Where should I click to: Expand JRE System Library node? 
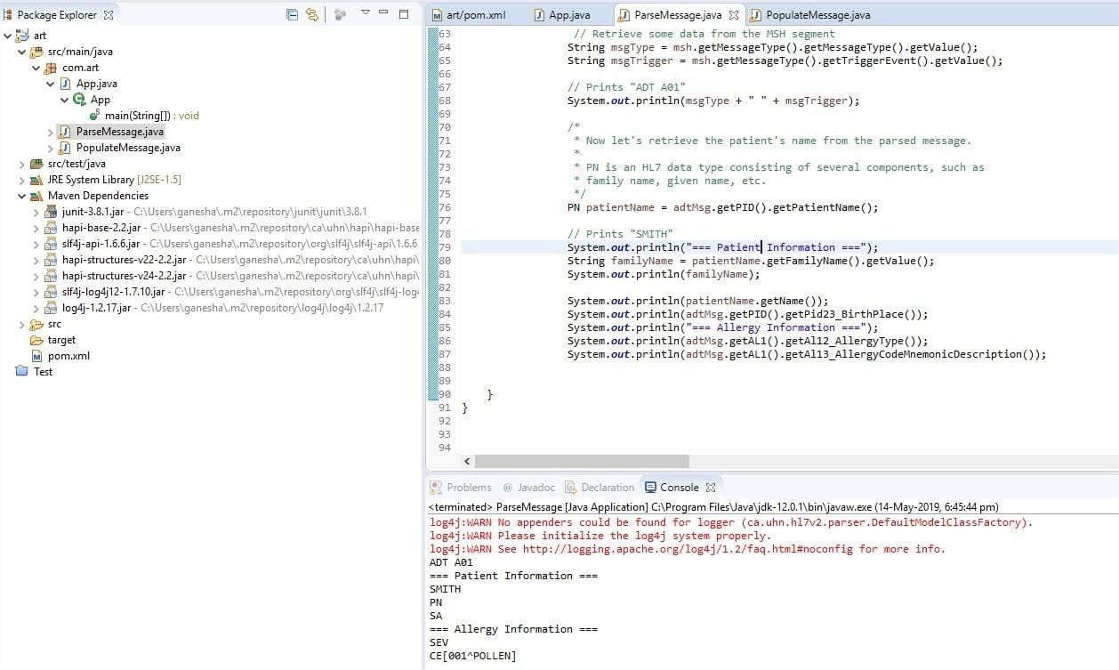coord(22,180)
